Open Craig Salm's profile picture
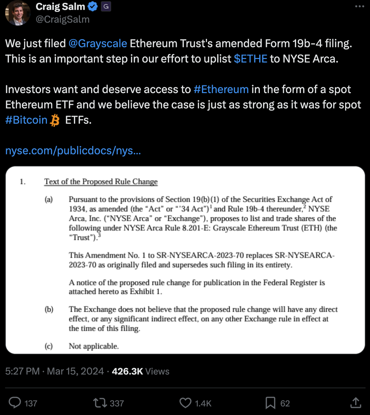The image size is (370, 415). coord(17,13)
